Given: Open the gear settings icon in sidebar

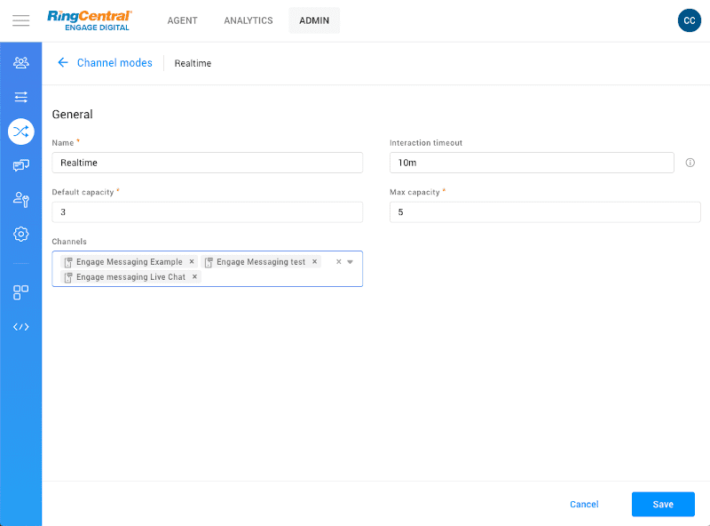Looking at the screenshot, I should (20, 235).
